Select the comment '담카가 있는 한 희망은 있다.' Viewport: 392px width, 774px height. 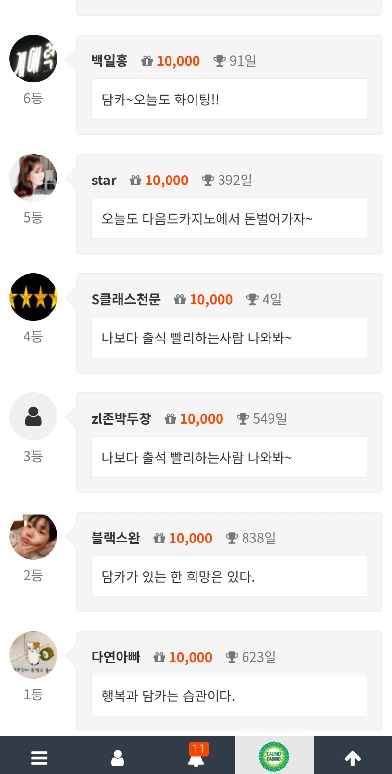click(178, 576)
